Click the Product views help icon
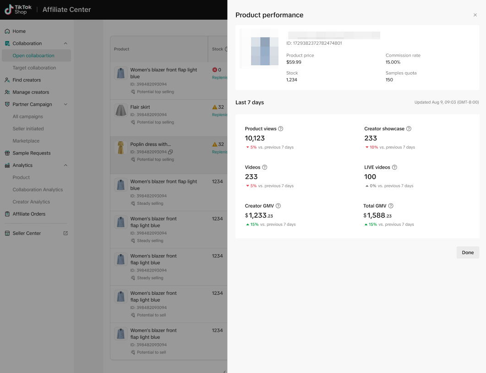 click(x=281, y=129)
